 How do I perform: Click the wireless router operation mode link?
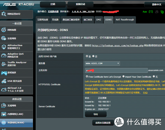click(53, 12)
